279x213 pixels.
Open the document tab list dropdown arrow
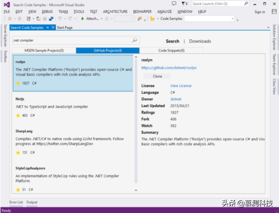click(268, 28)
